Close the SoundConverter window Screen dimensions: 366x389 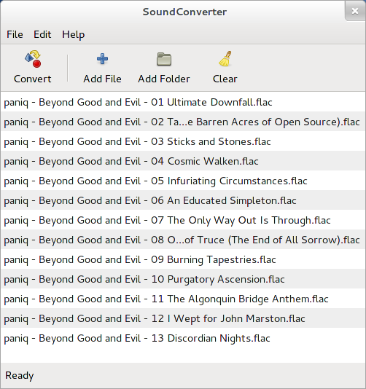(x=355, y=11)
